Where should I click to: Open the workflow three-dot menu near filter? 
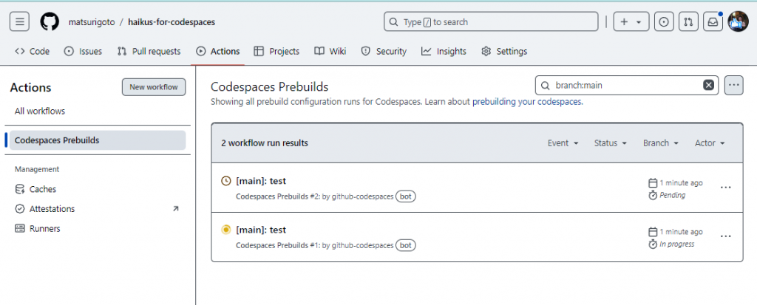click(733, 85)
